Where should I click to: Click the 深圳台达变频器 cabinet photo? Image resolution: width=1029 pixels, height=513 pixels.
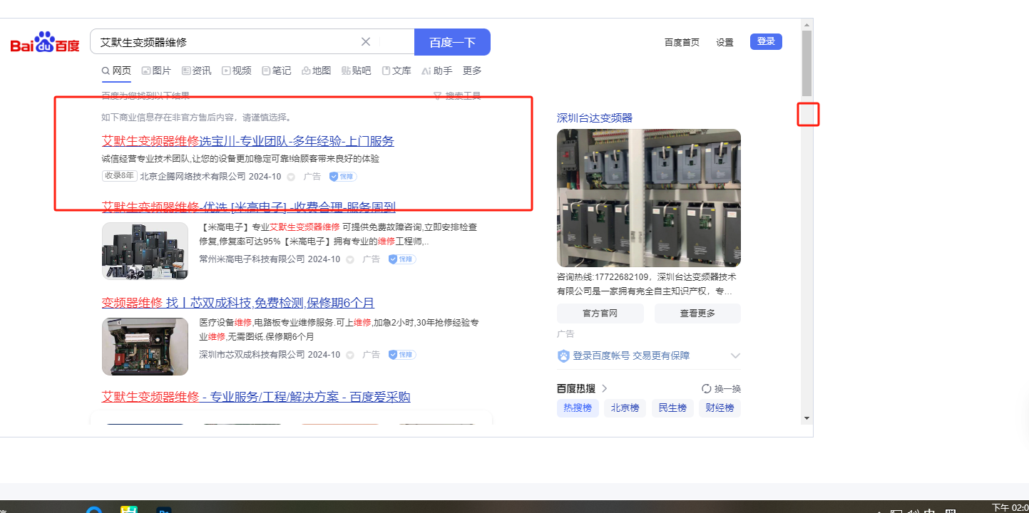pos(649,198)
